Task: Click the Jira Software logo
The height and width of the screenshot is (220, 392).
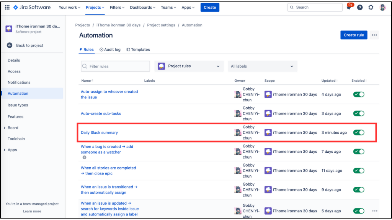Action: 32,8
